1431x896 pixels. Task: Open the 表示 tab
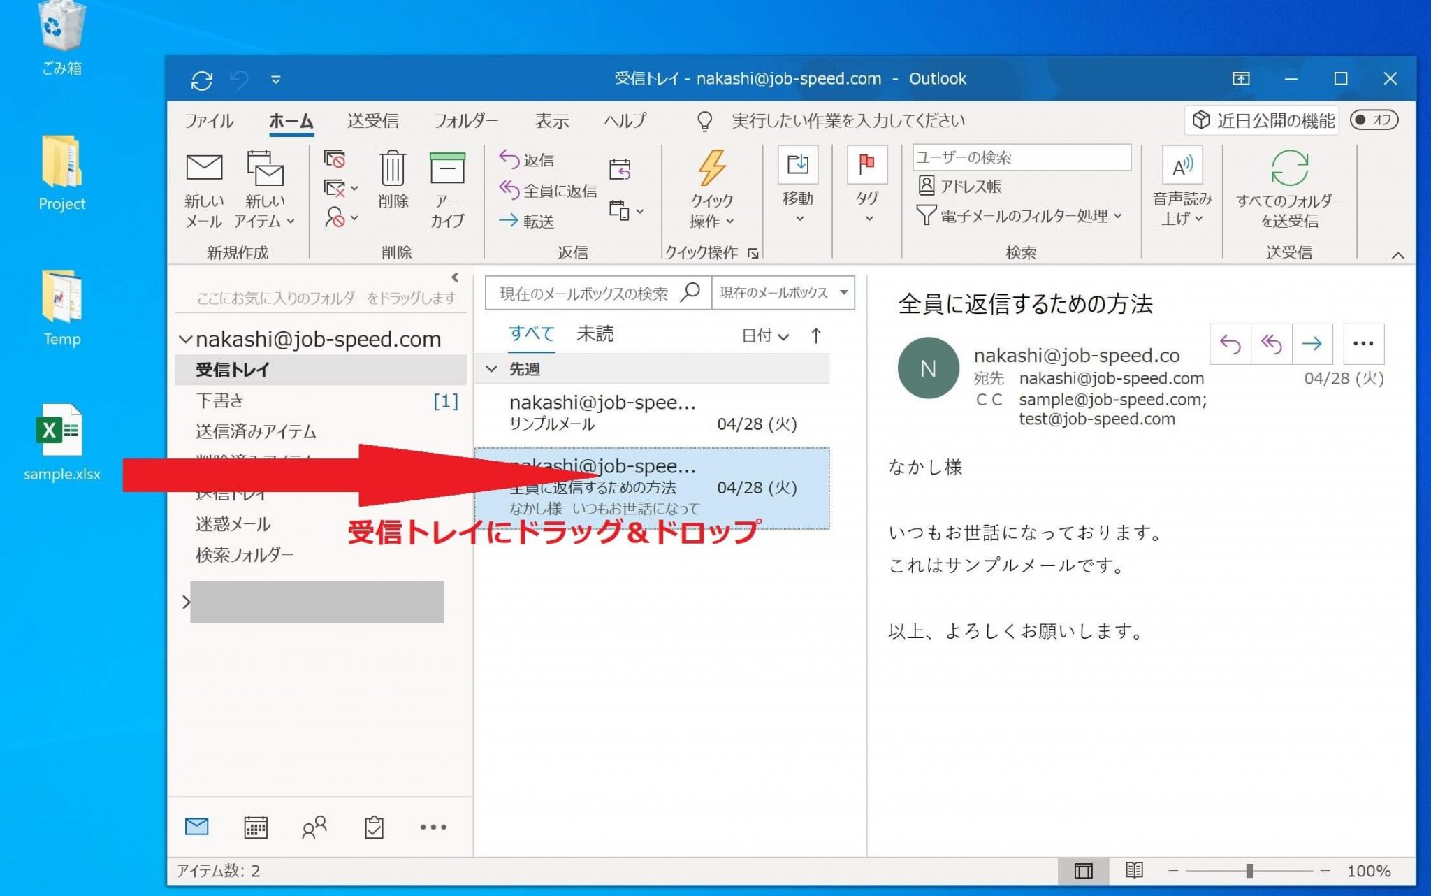[552, 121]
